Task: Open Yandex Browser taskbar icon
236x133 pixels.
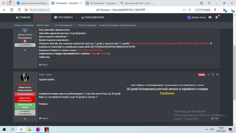Action: click(21, 129)
